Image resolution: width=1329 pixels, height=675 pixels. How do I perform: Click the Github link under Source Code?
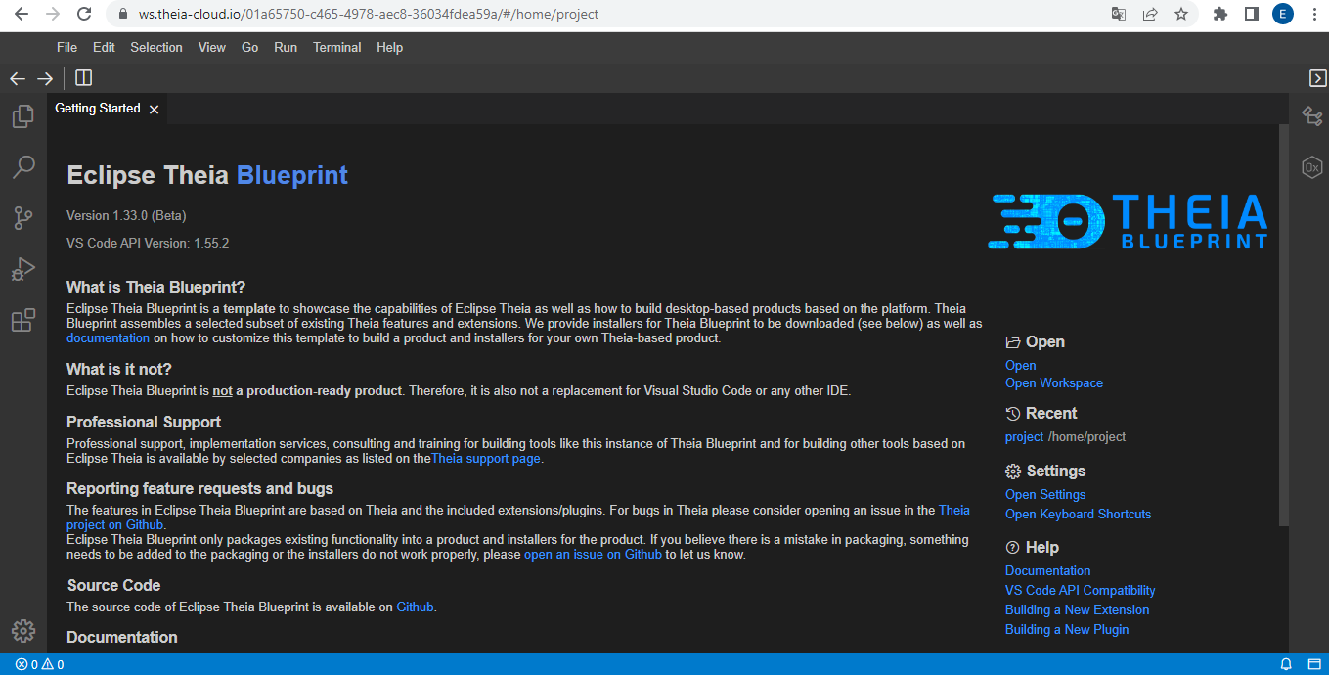415,607
